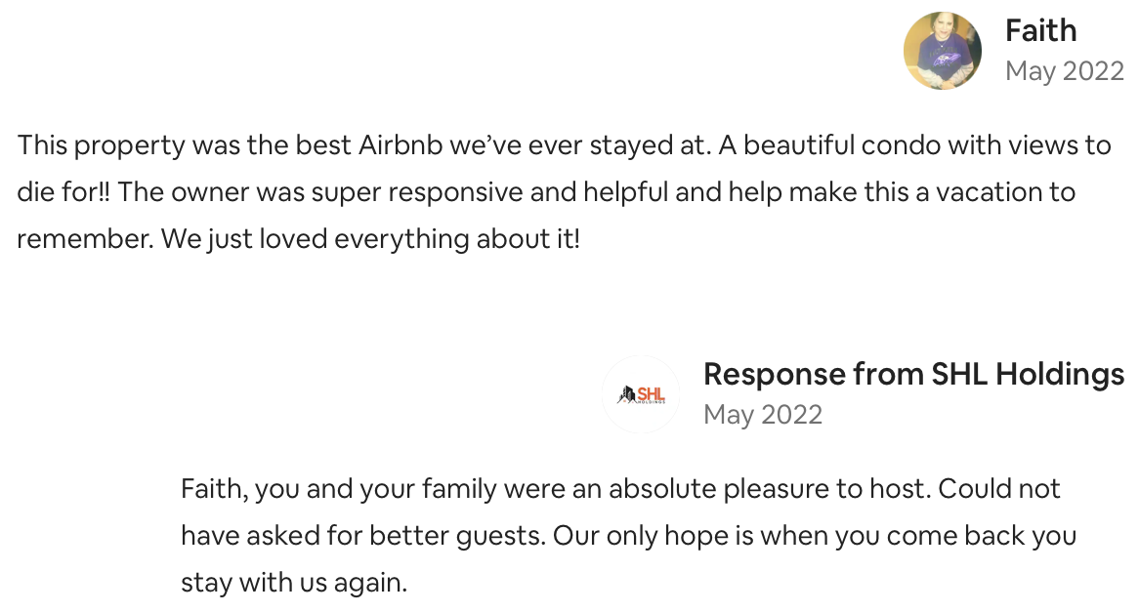The height and width of the screenshot is (613, 1139).
Task: Open Faith's profile photo
Action: (x=942, y=51)
